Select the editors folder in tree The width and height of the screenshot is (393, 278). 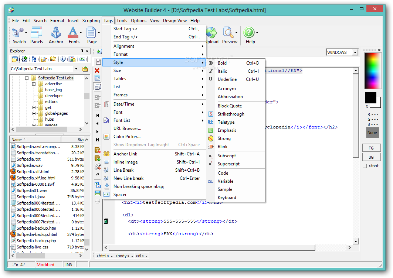[x=51, y=102]
